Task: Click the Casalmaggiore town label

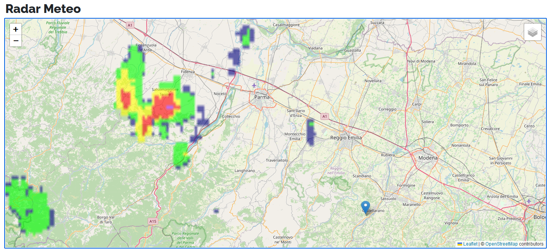Action: (x=286, y=25)
